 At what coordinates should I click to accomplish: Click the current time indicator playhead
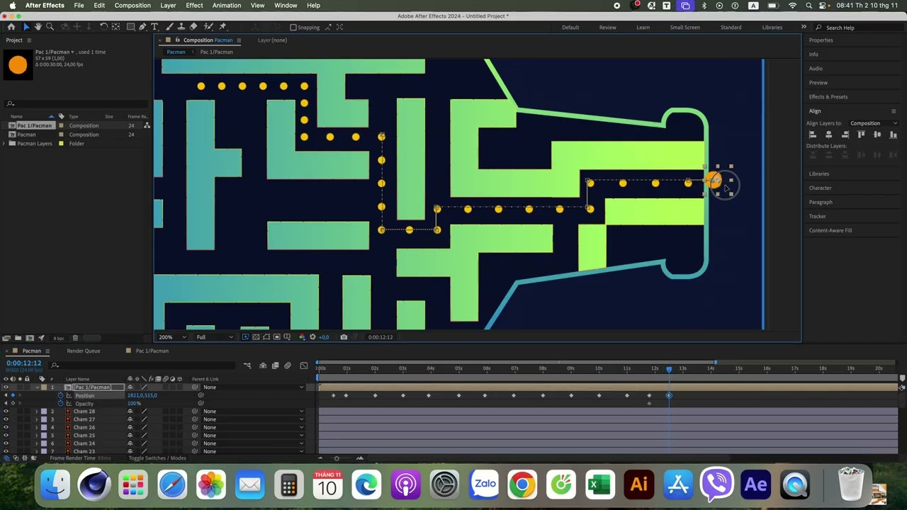669,369
